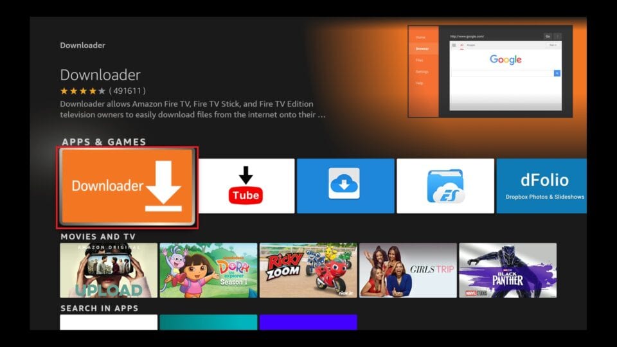
Task: Click Help in the preview image sidebar
Action: pos(419,83)
